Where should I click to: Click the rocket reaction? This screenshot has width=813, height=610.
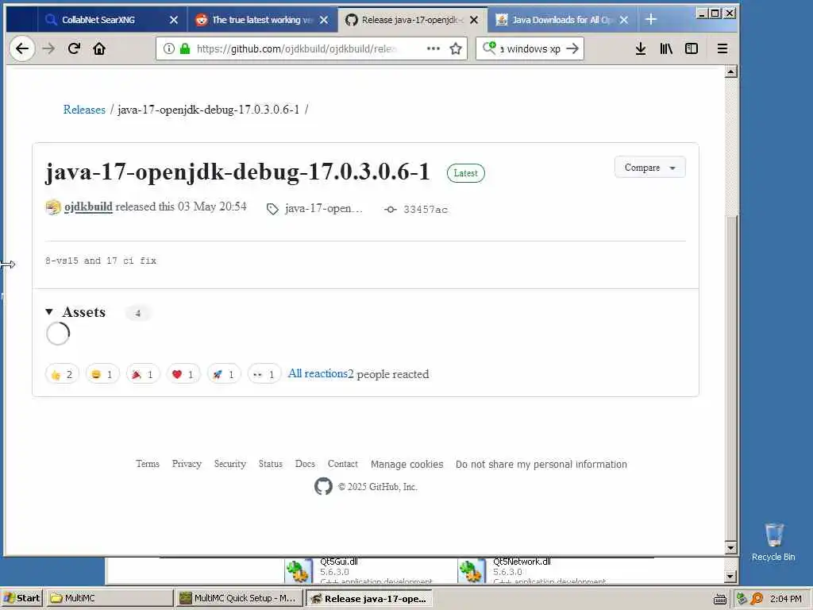pos(223,374)
